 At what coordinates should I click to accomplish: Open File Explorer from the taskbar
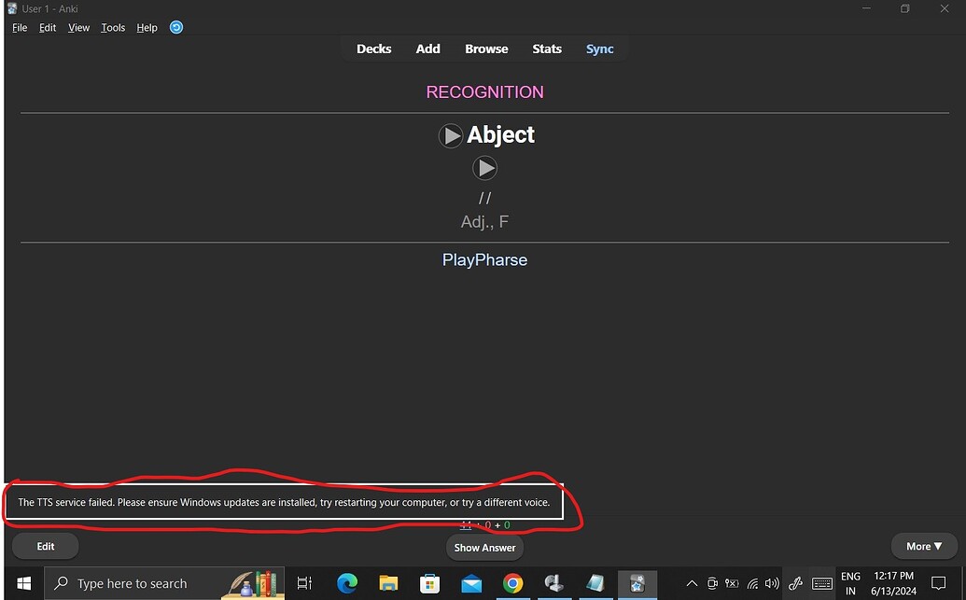click(x=388, y=583)
